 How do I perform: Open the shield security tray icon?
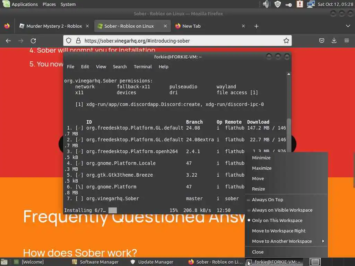click(278, 4)
